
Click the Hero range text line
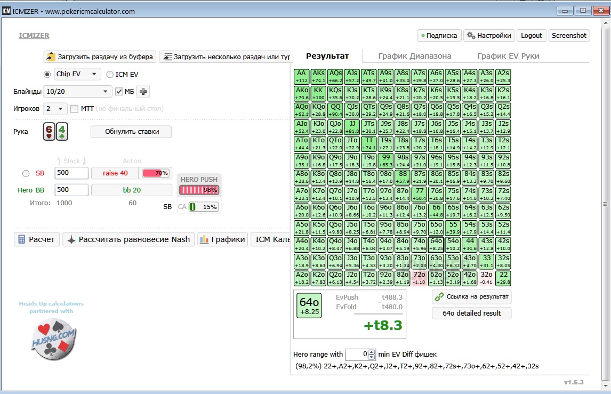[417, 366]
